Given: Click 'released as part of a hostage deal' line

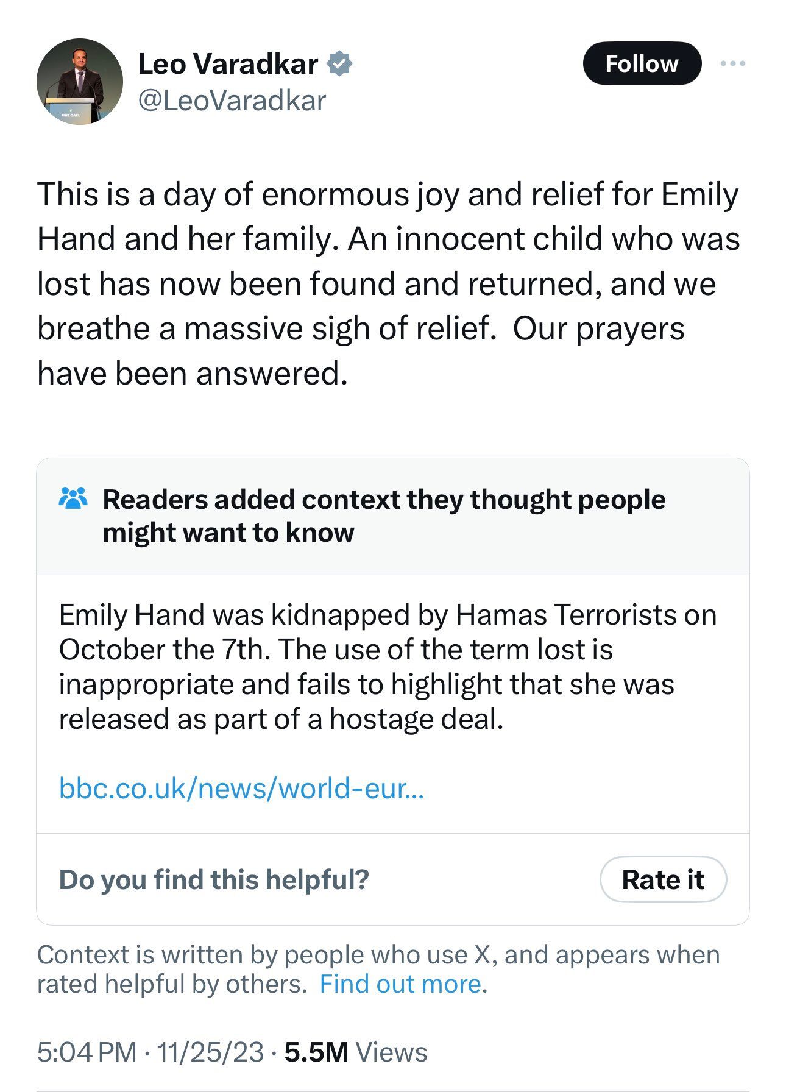Looking at the screenshot, I should [281, 719].
